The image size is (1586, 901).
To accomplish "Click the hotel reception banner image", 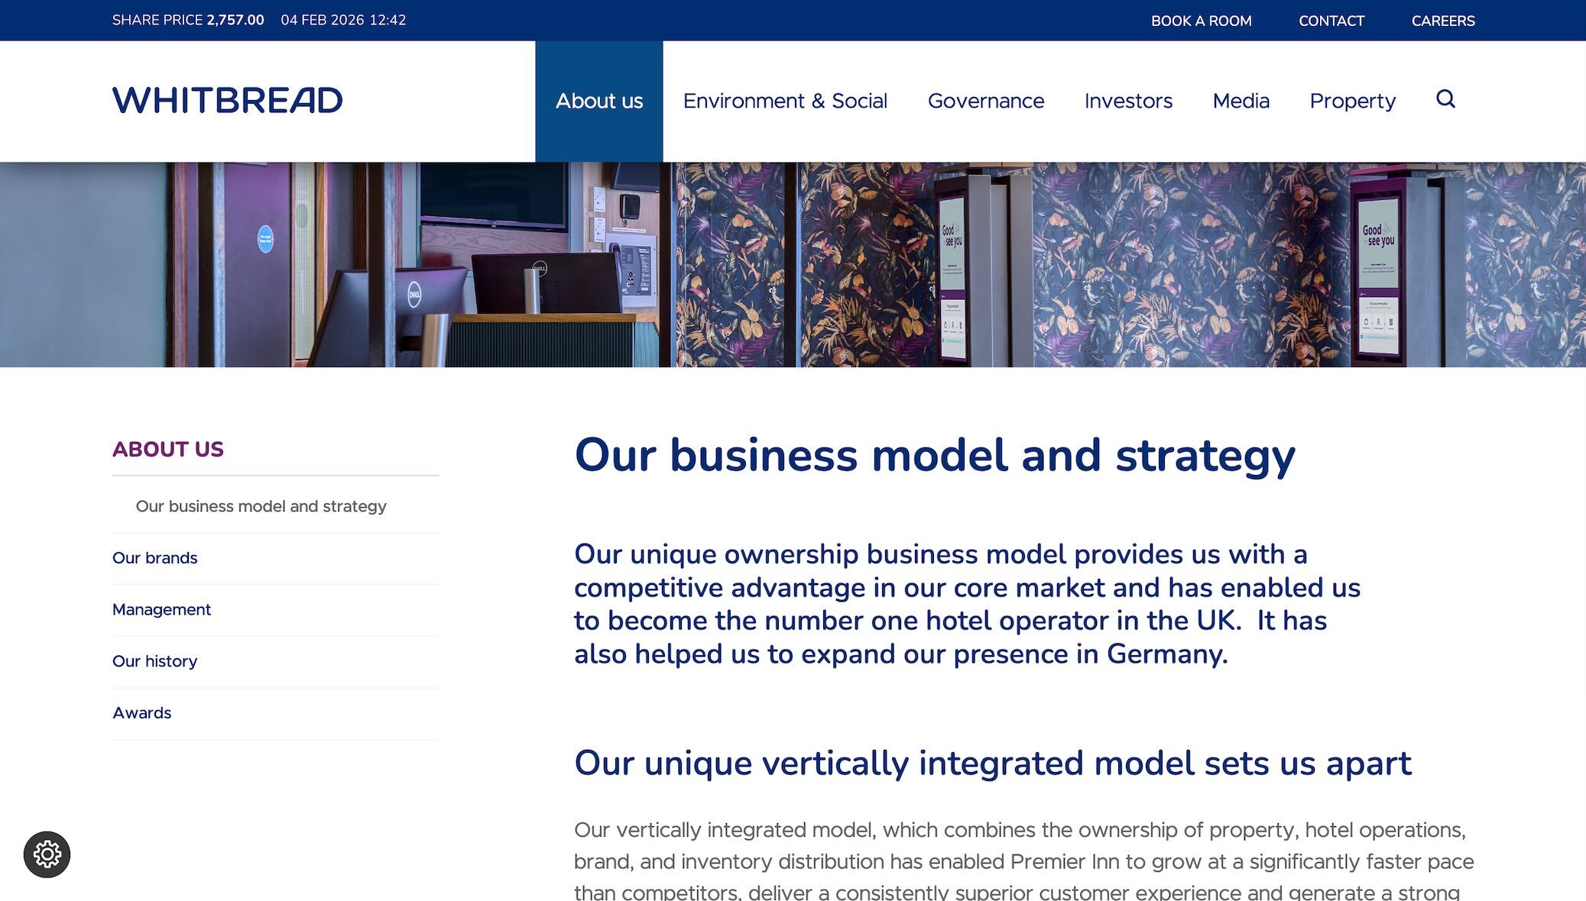I will pos(793,264).
